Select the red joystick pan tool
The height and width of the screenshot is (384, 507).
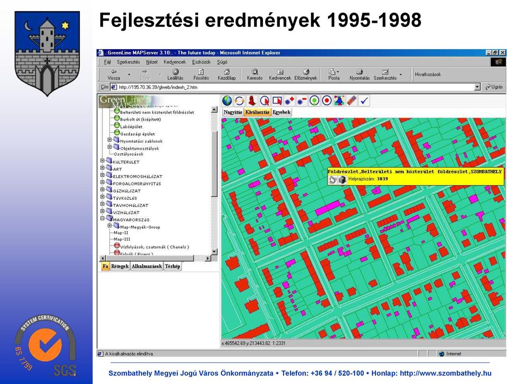click(252, 100)
